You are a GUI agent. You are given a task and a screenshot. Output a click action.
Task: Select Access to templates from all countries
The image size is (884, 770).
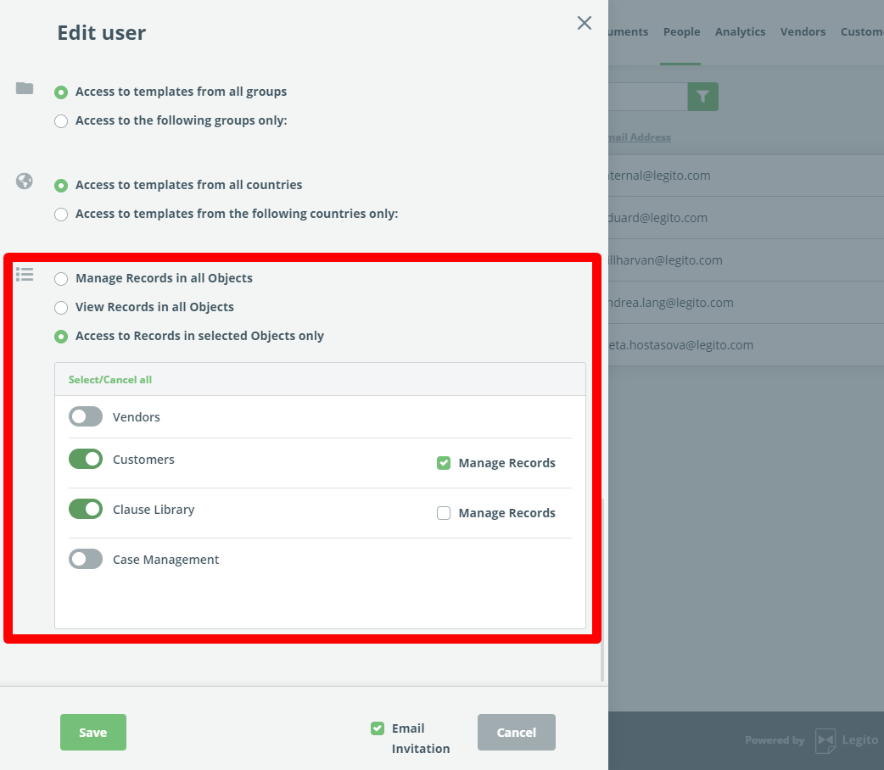click(x=61, y=186)
